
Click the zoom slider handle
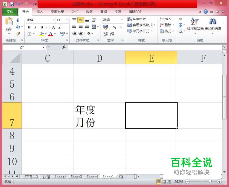pyautogui.click(x=210, y=181)
